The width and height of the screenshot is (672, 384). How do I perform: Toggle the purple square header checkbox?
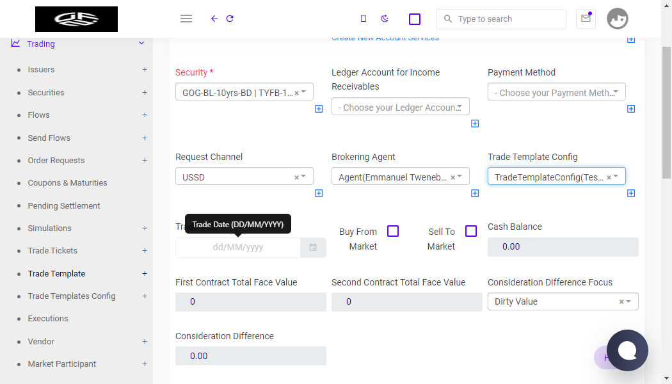(x=415, y=19)
